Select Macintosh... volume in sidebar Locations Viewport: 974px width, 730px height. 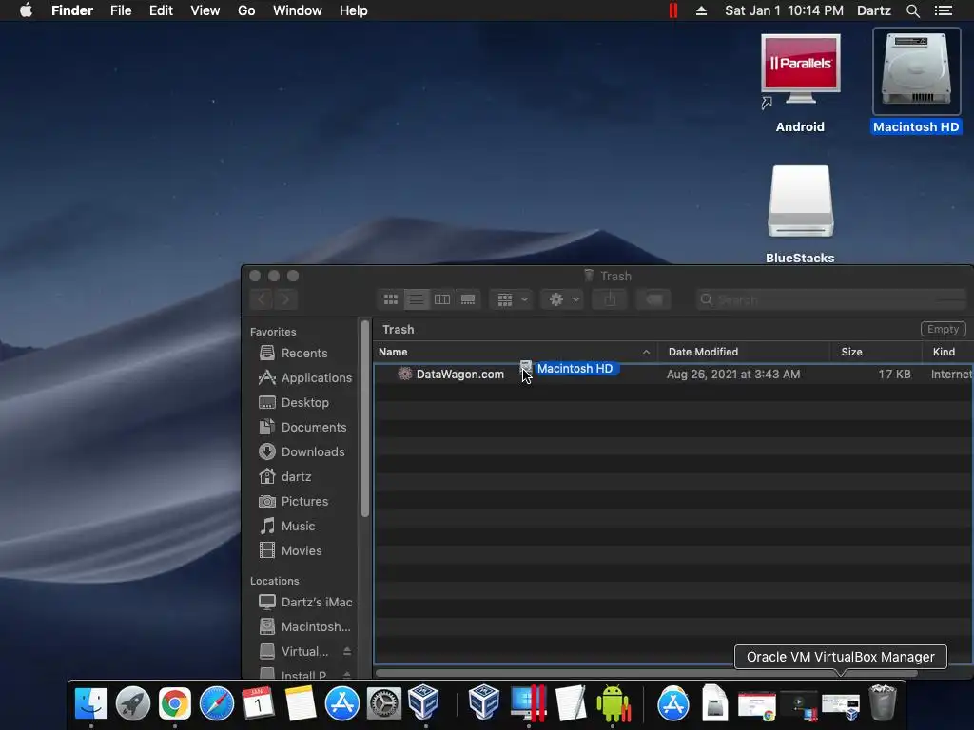tap(305, 627)
